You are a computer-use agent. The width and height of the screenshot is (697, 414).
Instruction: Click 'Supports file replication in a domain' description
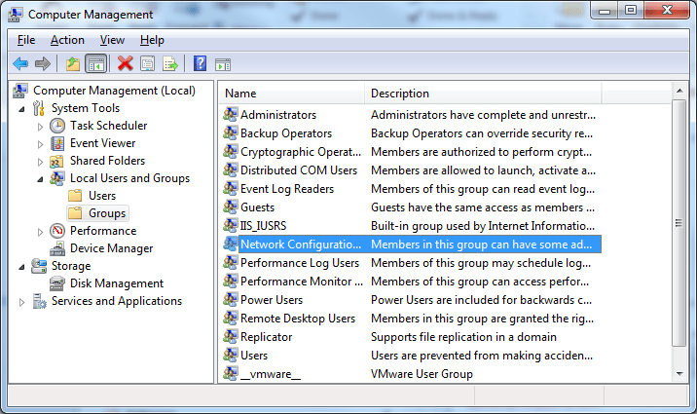click(x=463, y=337)
